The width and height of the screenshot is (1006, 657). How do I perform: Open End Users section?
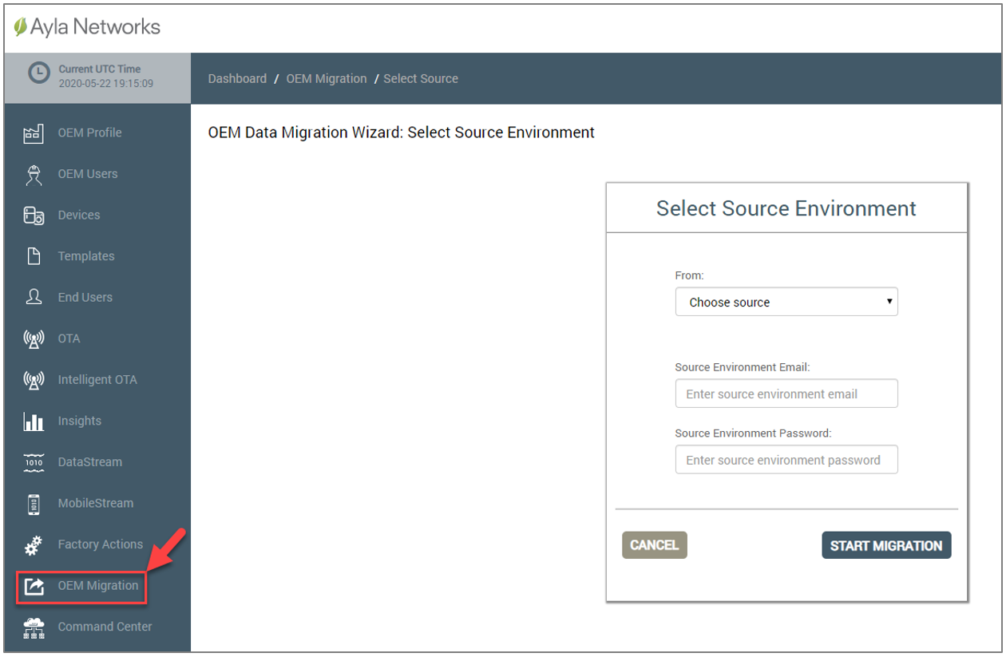pos(85,297)
